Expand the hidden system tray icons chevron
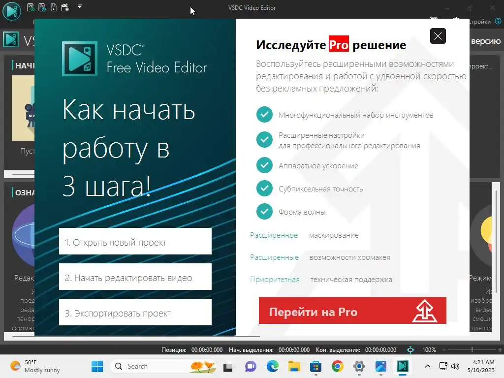Viewport: 504px width, 378px height. (428, 366)
